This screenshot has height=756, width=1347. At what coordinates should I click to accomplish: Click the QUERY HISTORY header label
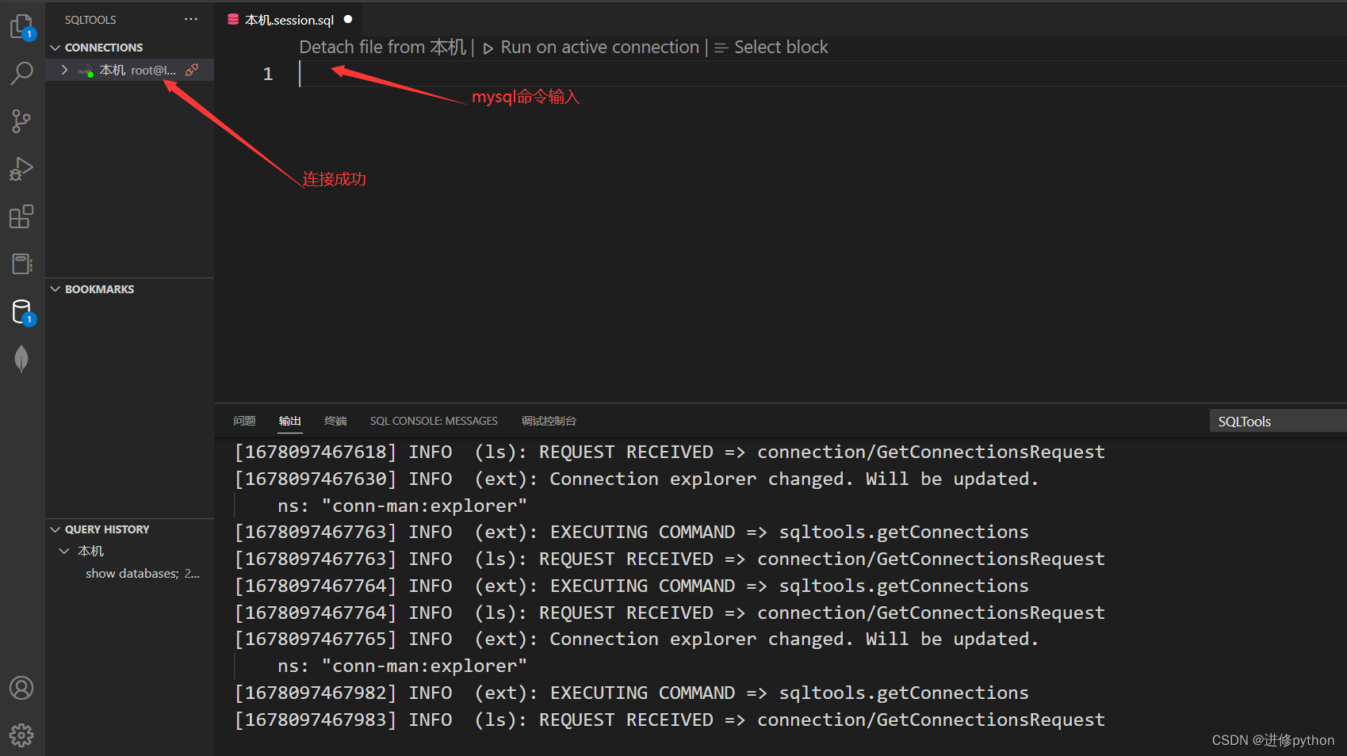pyautogui.click(x=107, y=529)
